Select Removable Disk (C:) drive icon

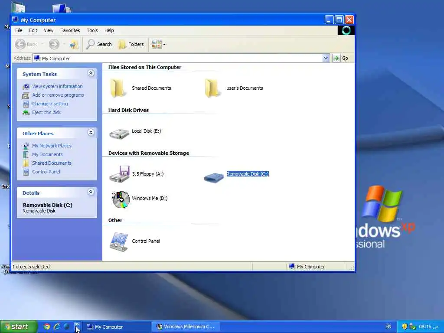point(214,177)
